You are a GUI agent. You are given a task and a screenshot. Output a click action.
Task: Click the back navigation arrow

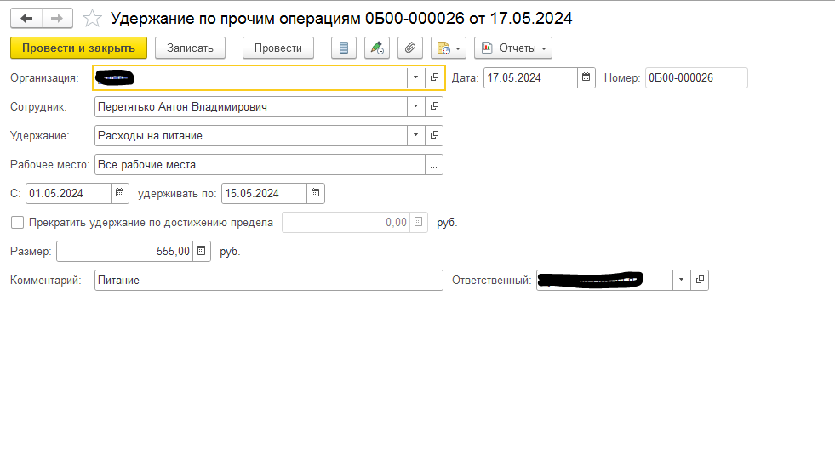[x=26, y=18]
